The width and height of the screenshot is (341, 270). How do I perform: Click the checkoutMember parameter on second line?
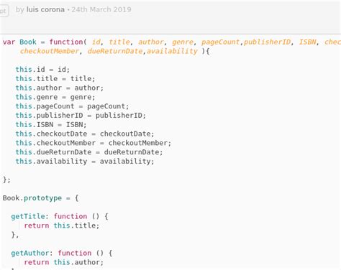point(50,51)
